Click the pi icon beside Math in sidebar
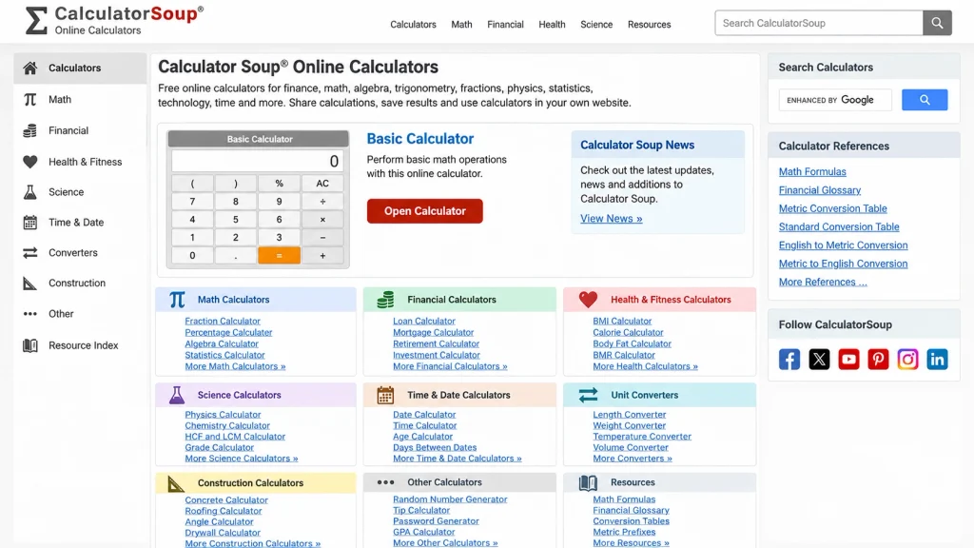This screenshot has width=974, height=548. pyautogui.click(x=29, y=99)
